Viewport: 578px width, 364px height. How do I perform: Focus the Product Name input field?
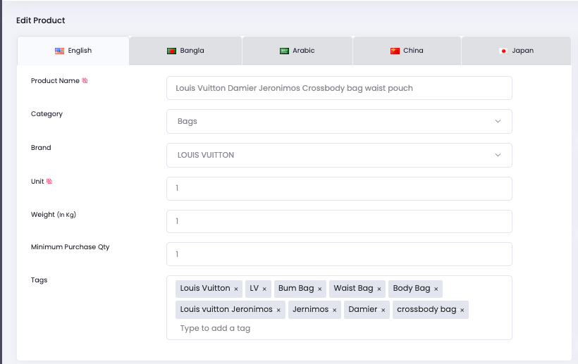pyautogui.click(x=339, y=88)
